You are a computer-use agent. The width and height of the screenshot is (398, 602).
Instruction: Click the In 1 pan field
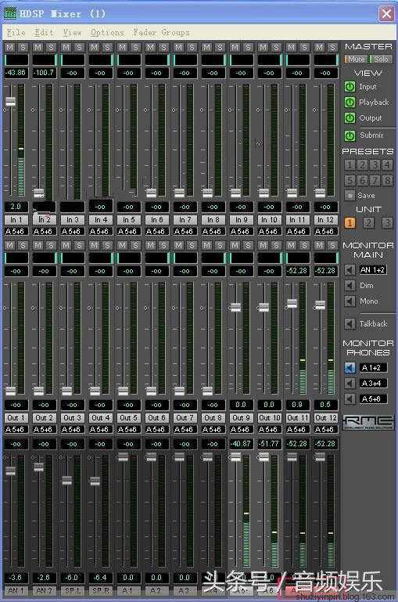16,60
